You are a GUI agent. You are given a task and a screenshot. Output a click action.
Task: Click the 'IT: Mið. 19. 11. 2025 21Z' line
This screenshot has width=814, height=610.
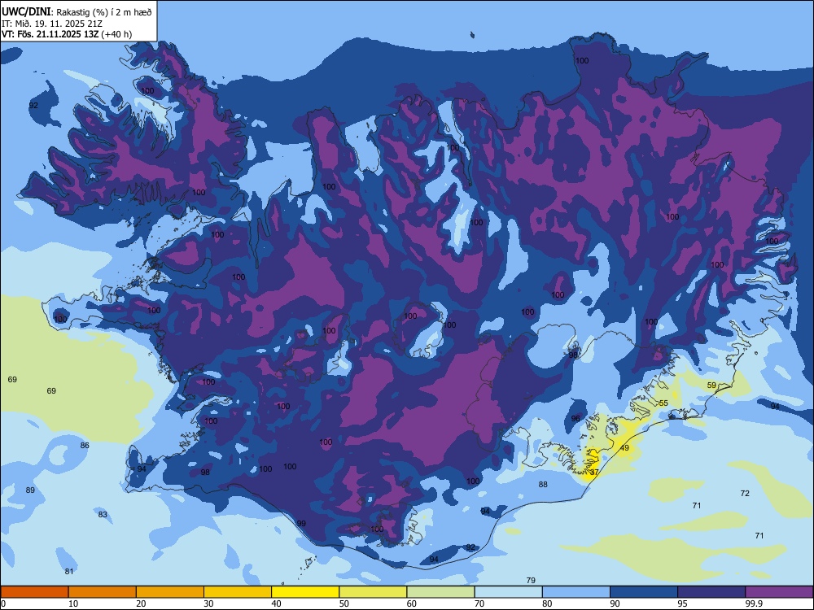[52, 24]
